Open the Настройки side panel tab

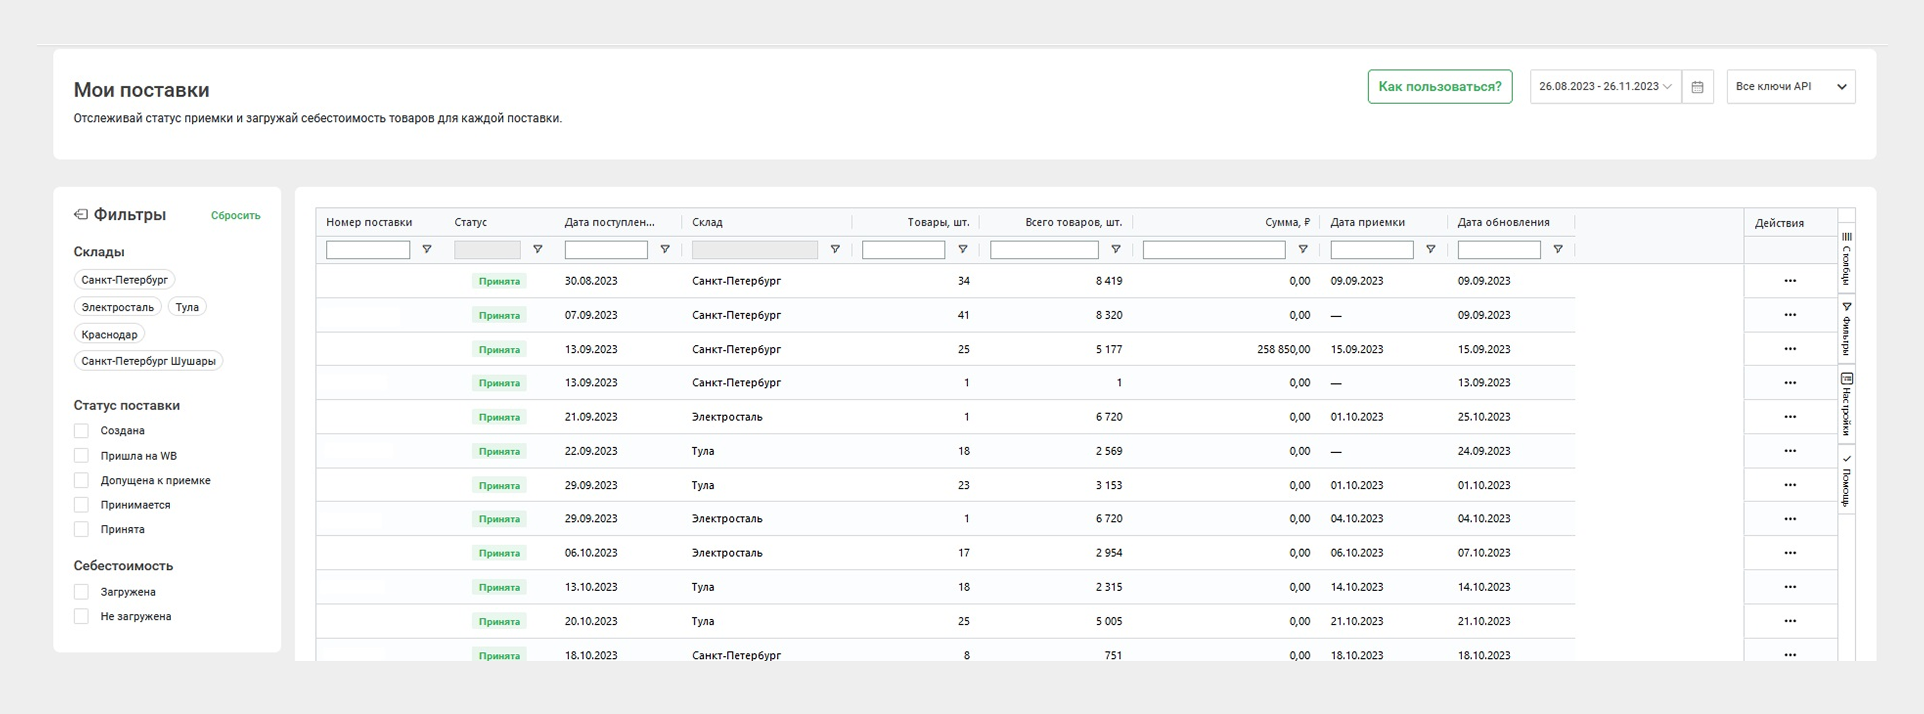[x=1846, y=403]
